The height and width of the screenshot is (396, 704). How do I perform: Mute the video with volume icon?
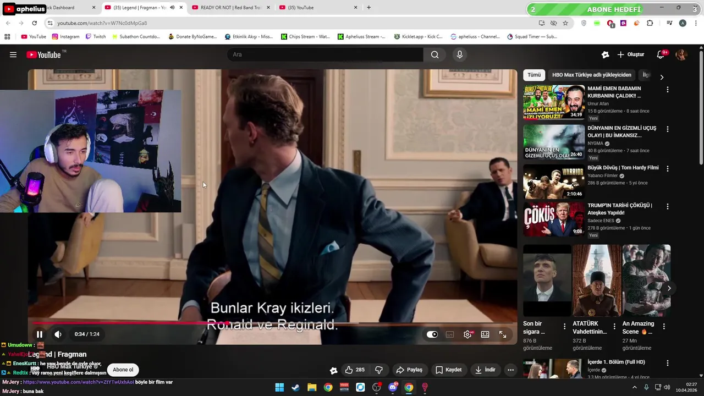pos(58,334)
